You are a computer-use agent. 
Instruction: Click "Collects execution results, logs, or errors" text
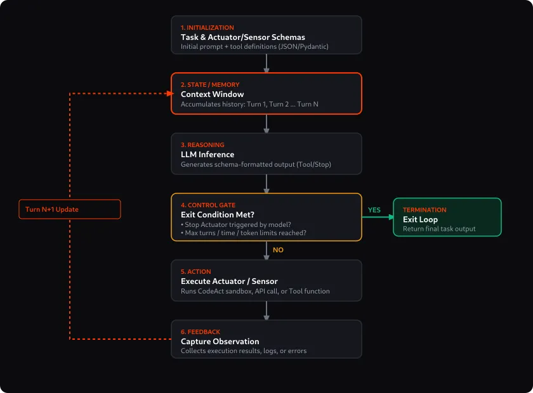point(244,351)
